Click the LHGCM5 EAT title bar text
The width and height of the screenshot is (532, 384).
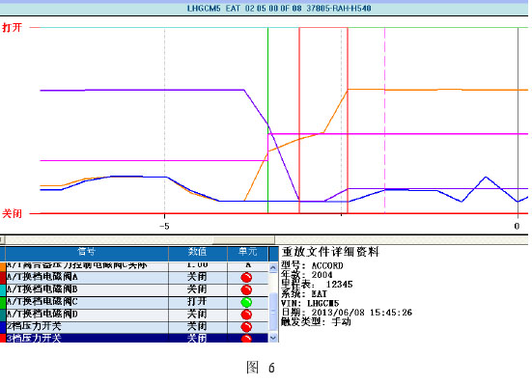click(x=279, y=8)
